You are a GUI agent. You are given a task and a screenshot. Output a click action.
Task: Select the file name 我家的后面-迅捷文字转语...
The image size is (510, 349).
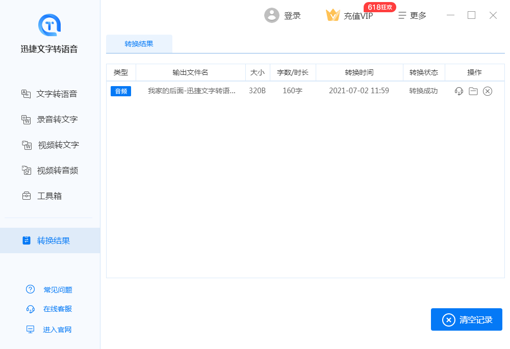click(192, 91)
